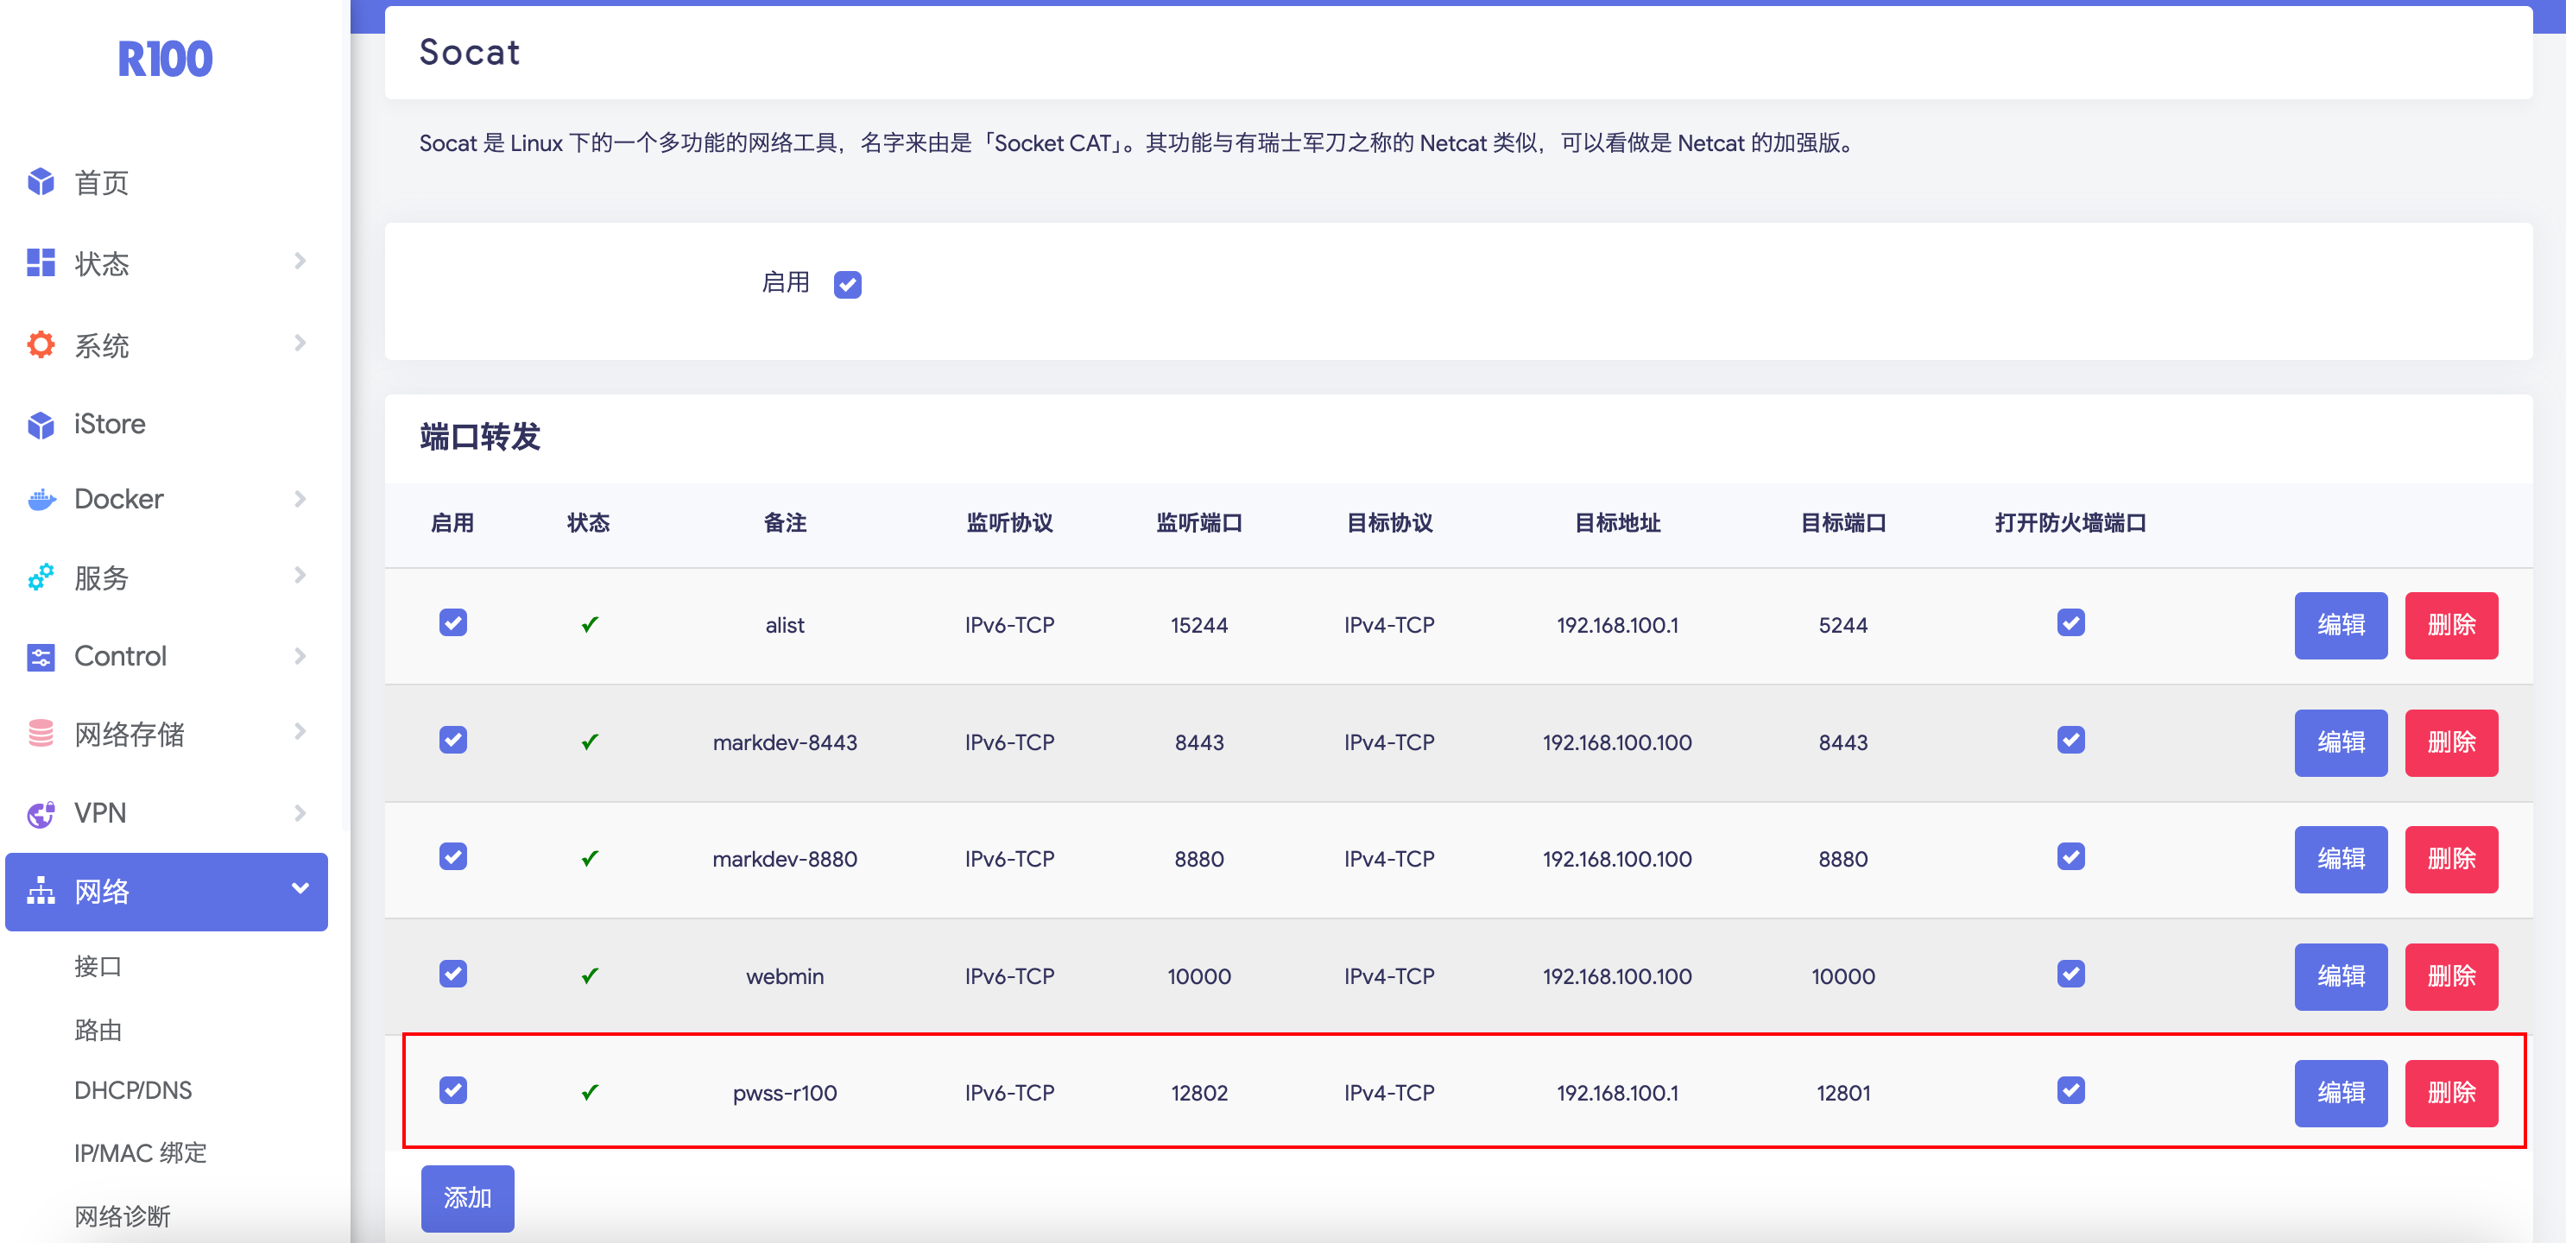The image size is (2566, 1243).
Task: Click the VPN globe icon
Action: 41,814
